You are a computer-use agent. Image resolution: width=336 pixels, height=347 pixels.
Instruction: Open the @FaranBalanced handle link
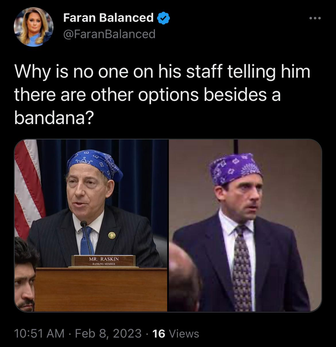click(109, 34)
